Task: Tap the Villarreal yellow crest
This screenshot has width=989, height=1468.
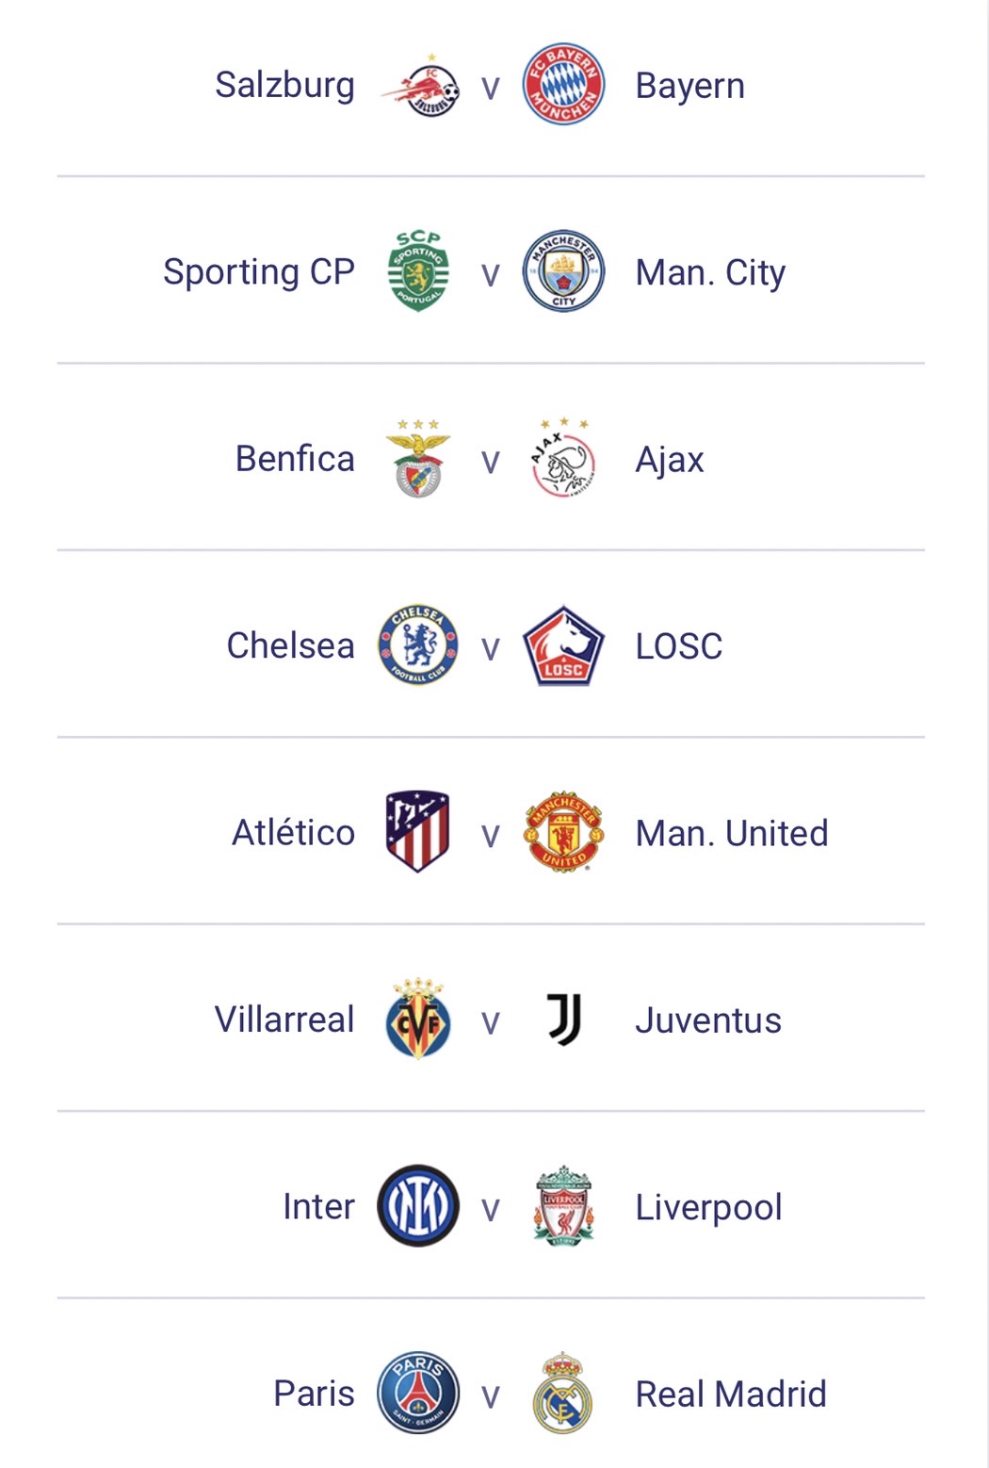Action: (418, 1019)
